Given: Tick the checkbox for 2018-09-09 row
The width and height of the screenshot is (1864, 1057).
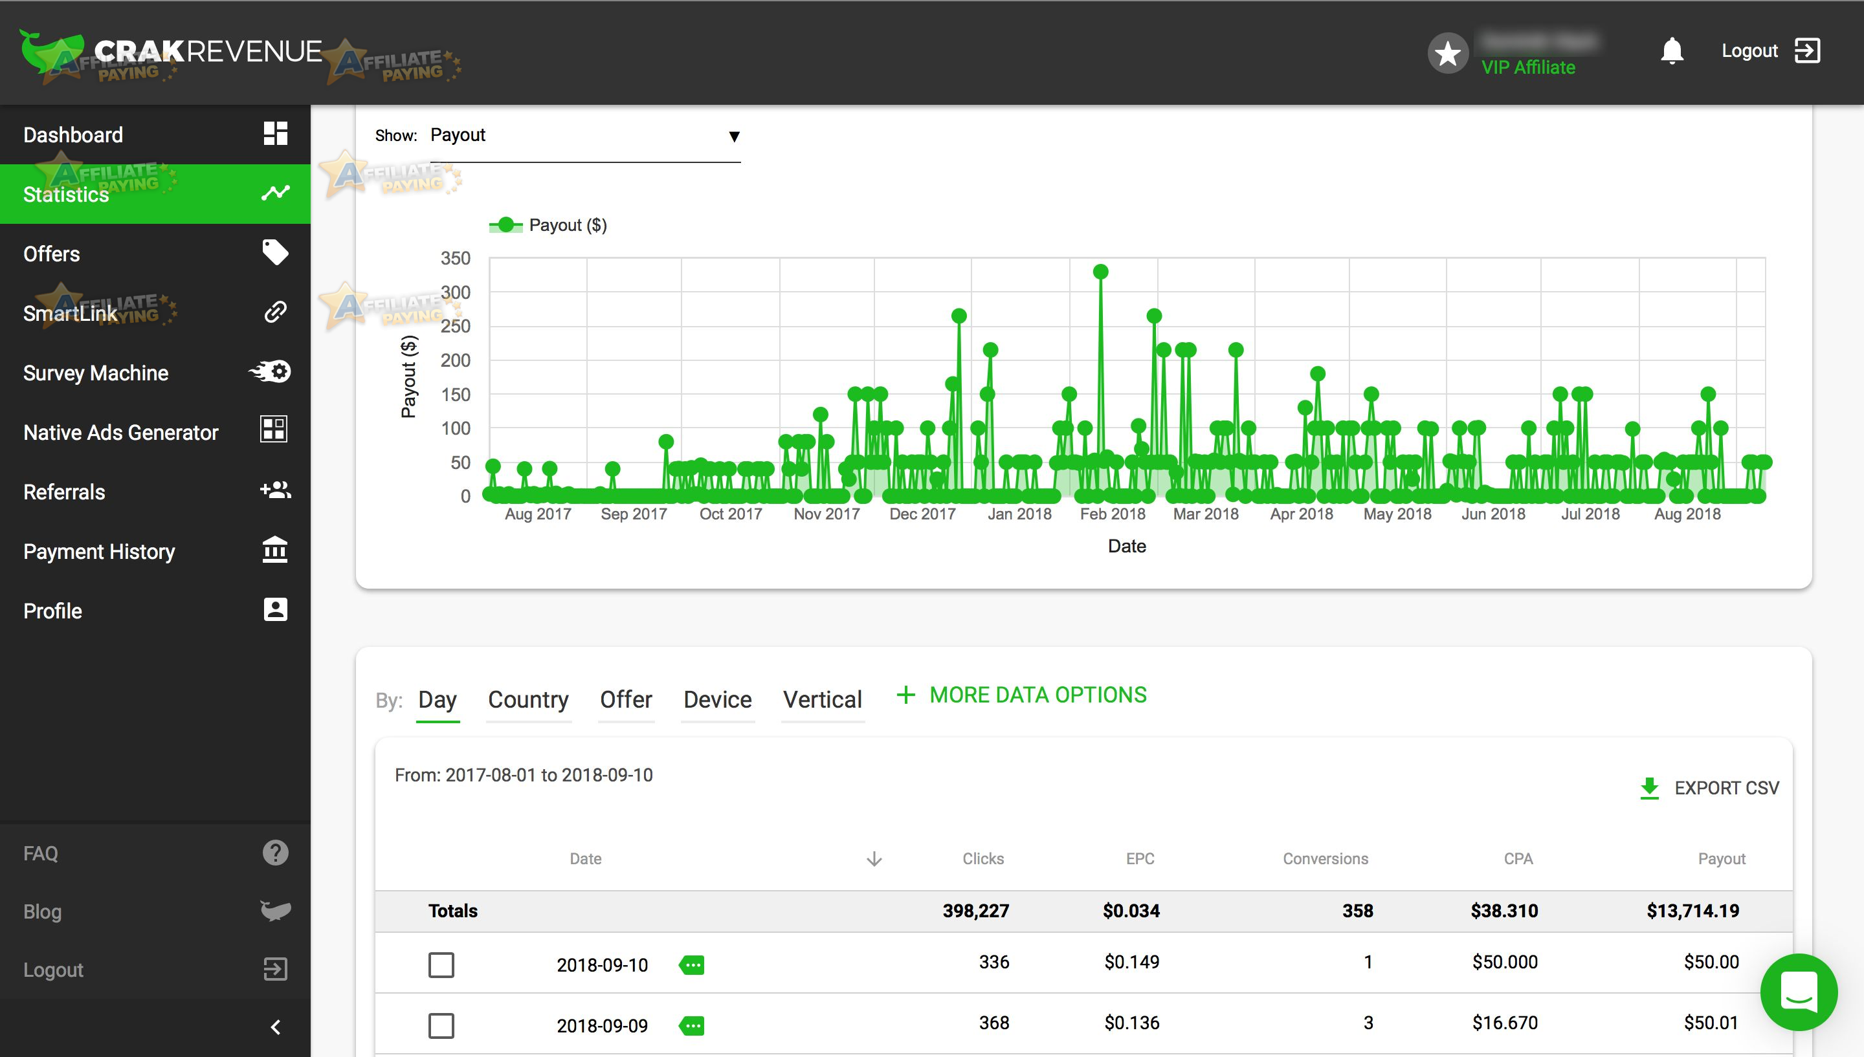Looking at the screenshot, I should [x=441, y=1026].
